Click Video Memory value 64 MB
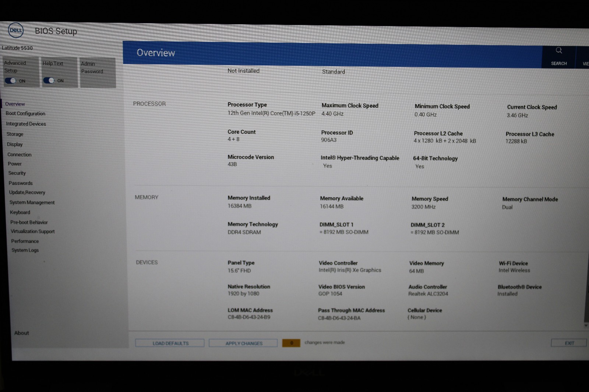The width and height of the screenshot is (589, 392). 416,271
